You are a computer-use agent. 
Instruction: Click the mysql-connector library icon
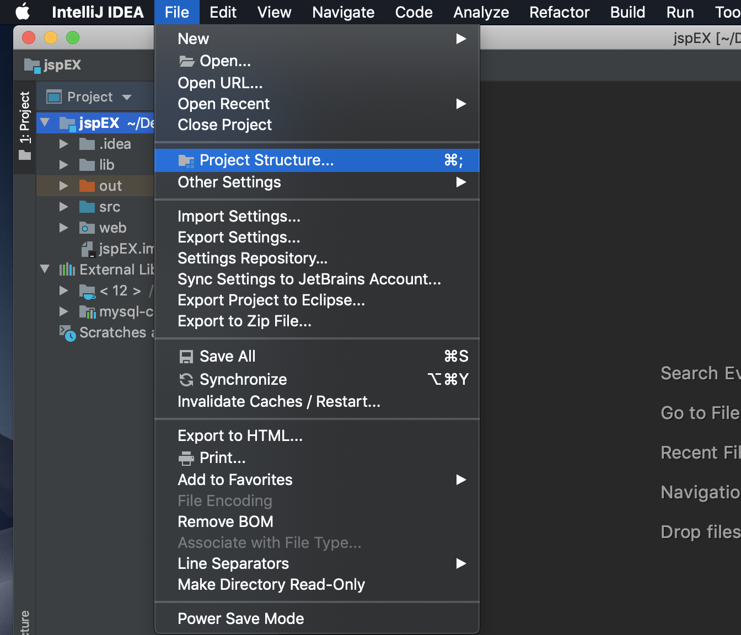[88, 312]
